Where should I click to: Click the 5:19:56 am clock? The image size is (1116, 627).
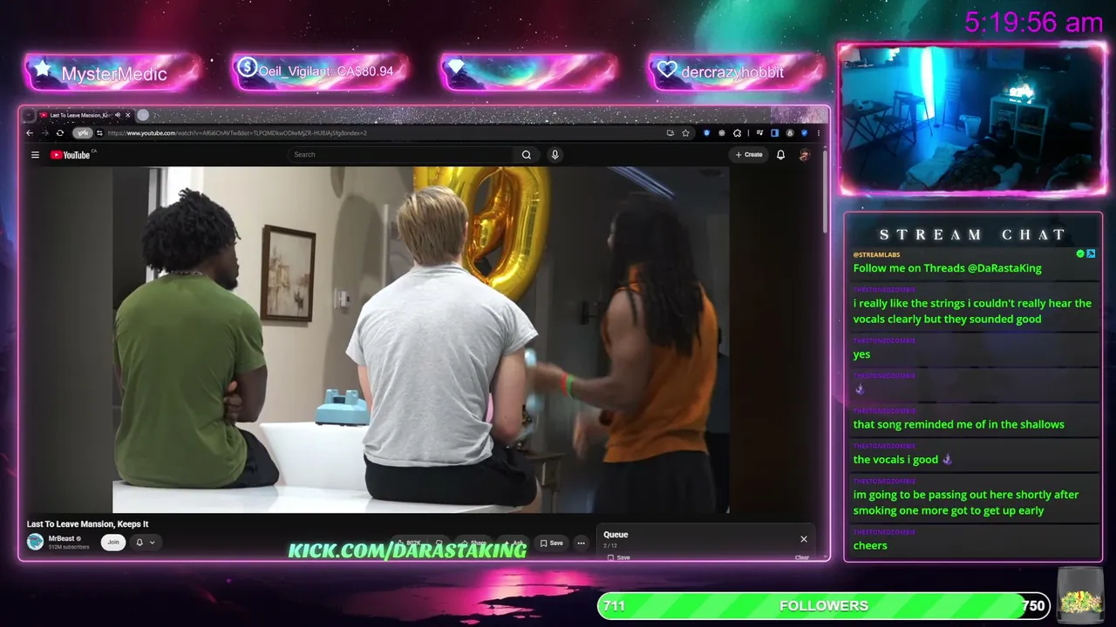point(1034,23)
